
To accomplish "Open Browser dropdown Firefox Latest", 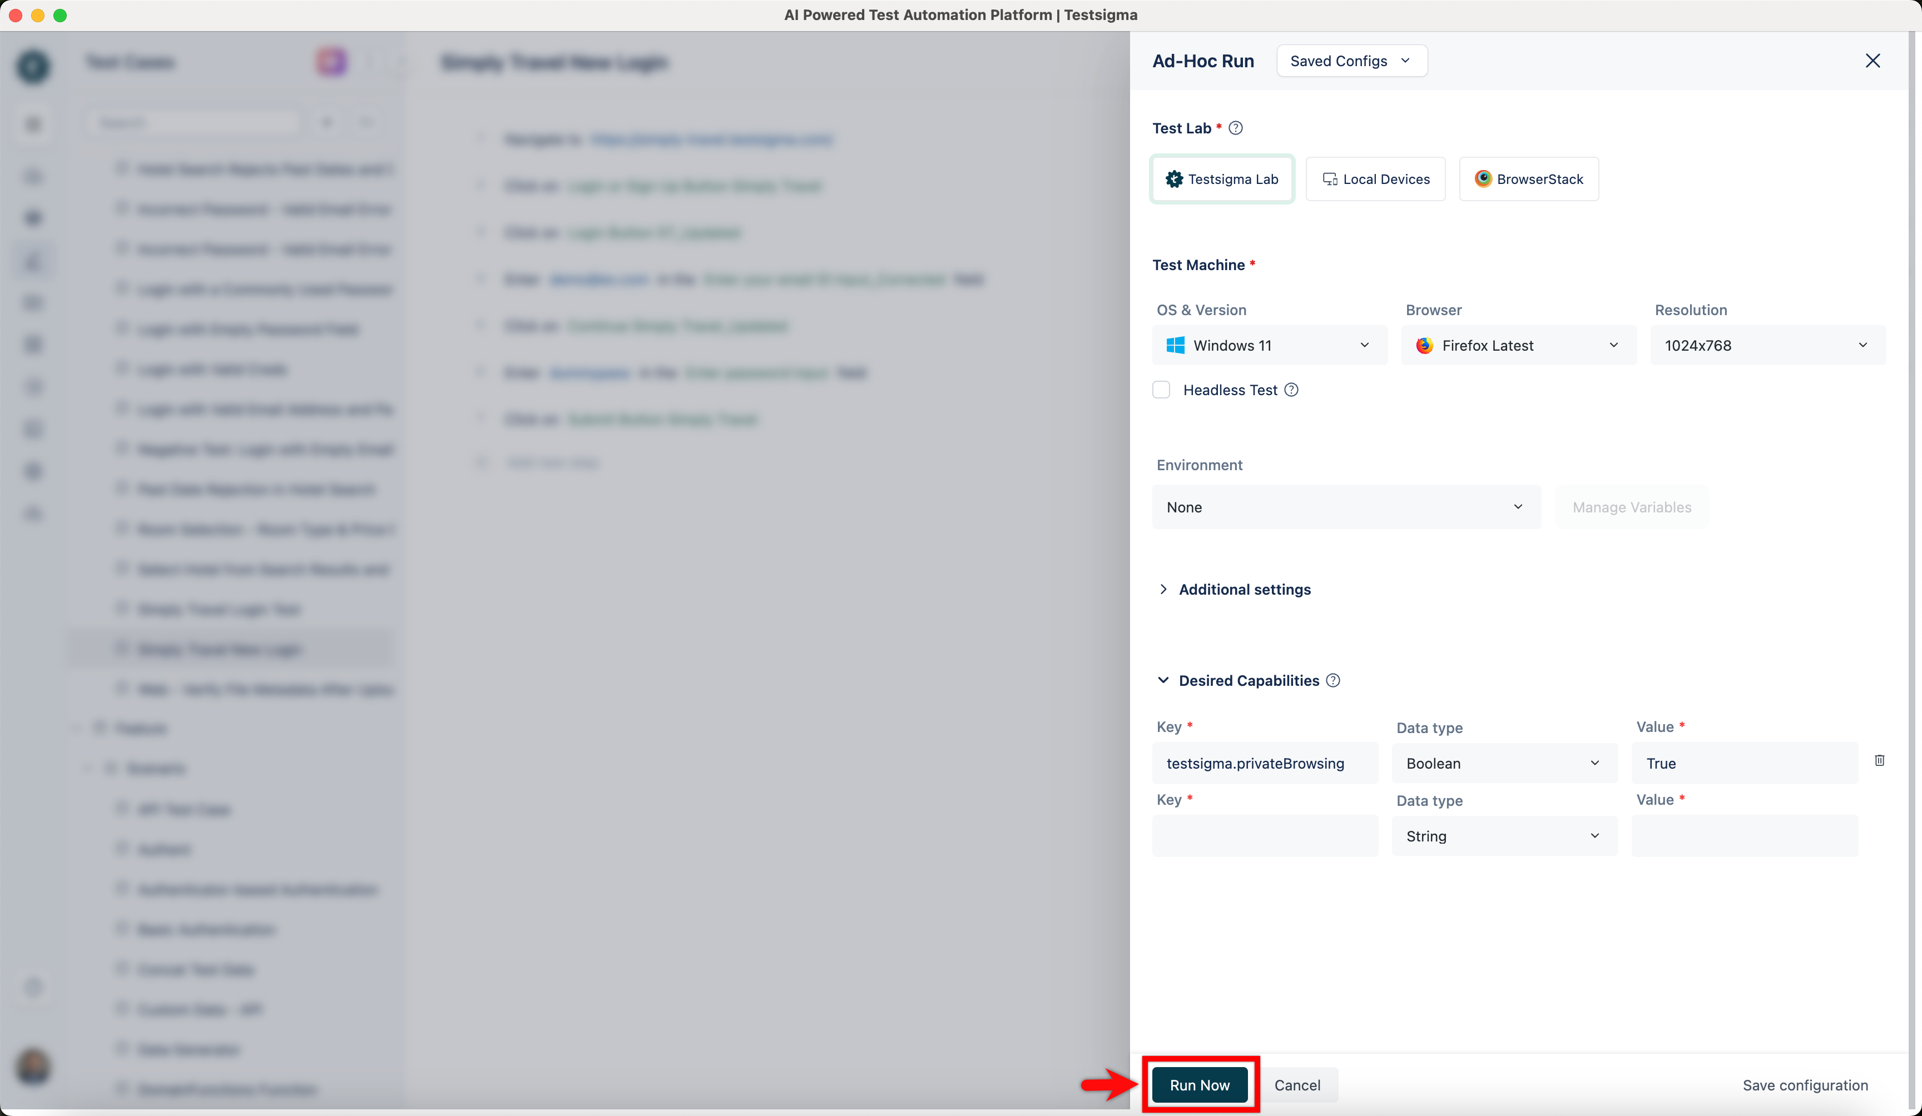I will tap(1519, 345).
